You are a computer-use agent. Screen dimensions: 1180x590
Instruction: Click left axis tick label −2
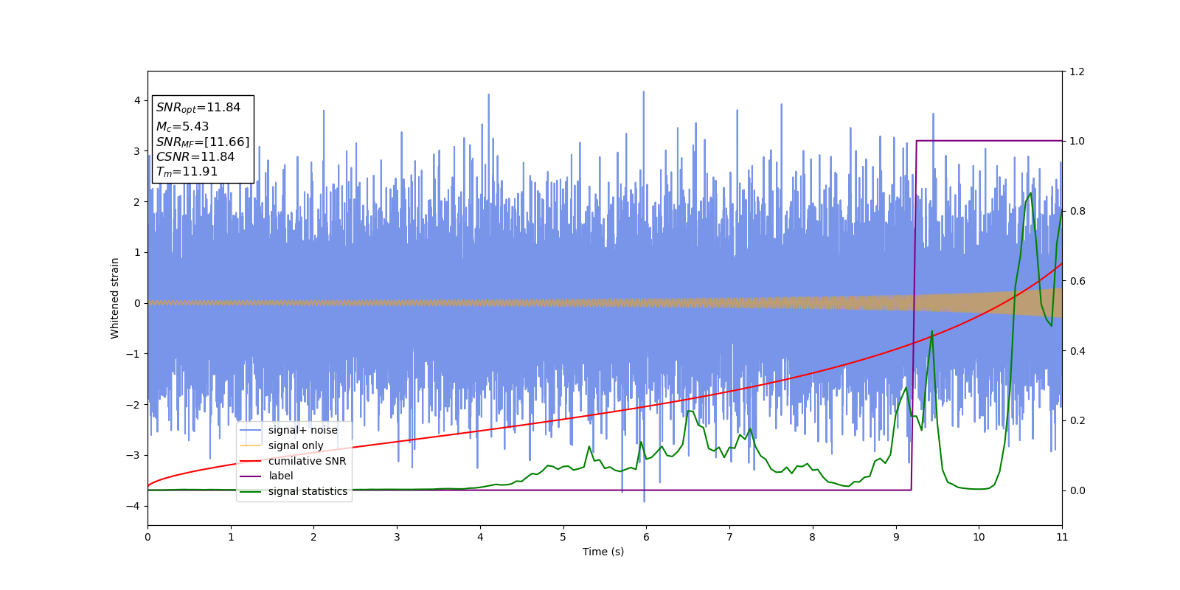click(x=133, y=405)
